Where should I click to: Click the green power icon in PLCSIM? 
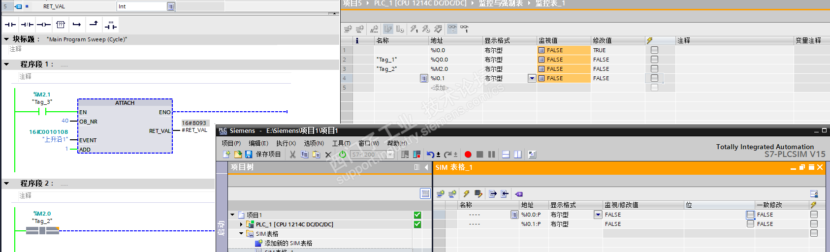(x=343, y=155)
